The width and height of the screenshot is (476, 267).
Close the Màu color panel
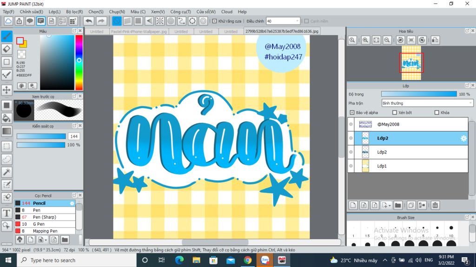[x=80, y=31]
